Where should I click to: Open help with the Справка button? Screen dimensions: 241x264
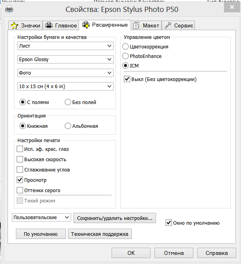coord(216,253)
